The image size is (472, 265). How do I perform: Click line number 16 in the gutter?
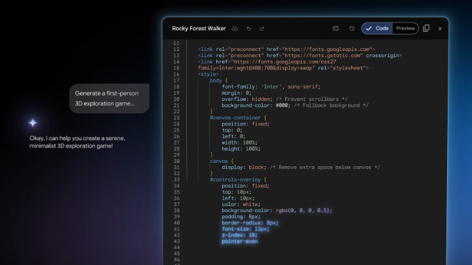pos(176,74)
